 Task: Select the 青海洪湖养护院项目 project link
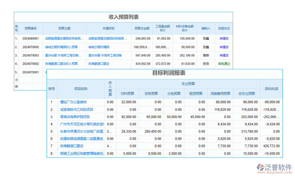[75, 117]
